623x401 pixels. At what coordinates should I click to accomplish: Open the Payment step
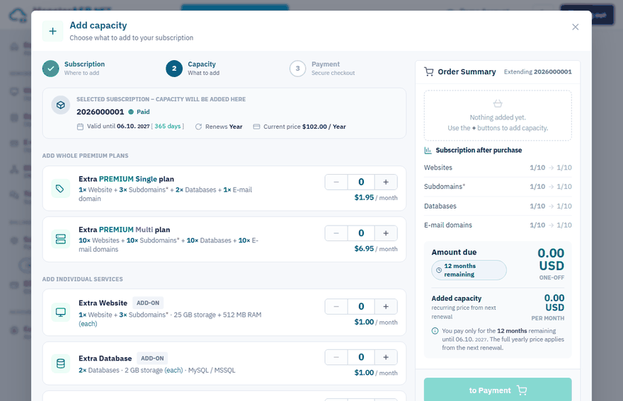(322, 69)
